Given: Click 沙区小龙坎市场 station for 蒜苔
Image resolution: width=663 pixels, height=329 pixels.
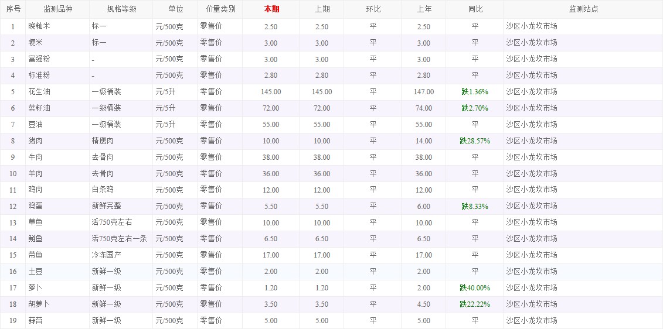Looking at the screenshot, I should tap(532, 321).
